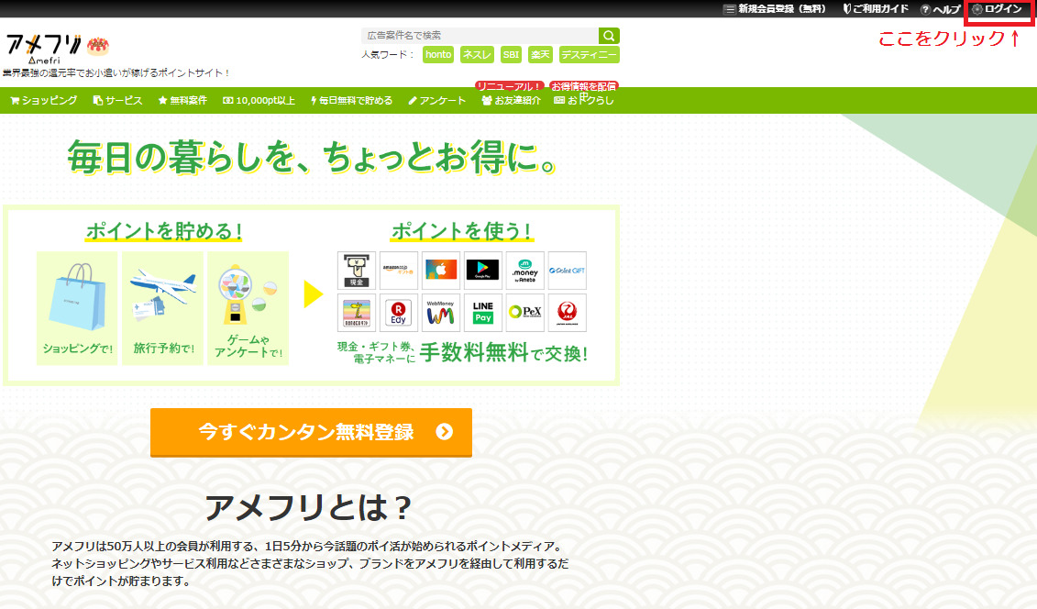Click the yellow arrow between panels
1037x609 pixels.
314,294
